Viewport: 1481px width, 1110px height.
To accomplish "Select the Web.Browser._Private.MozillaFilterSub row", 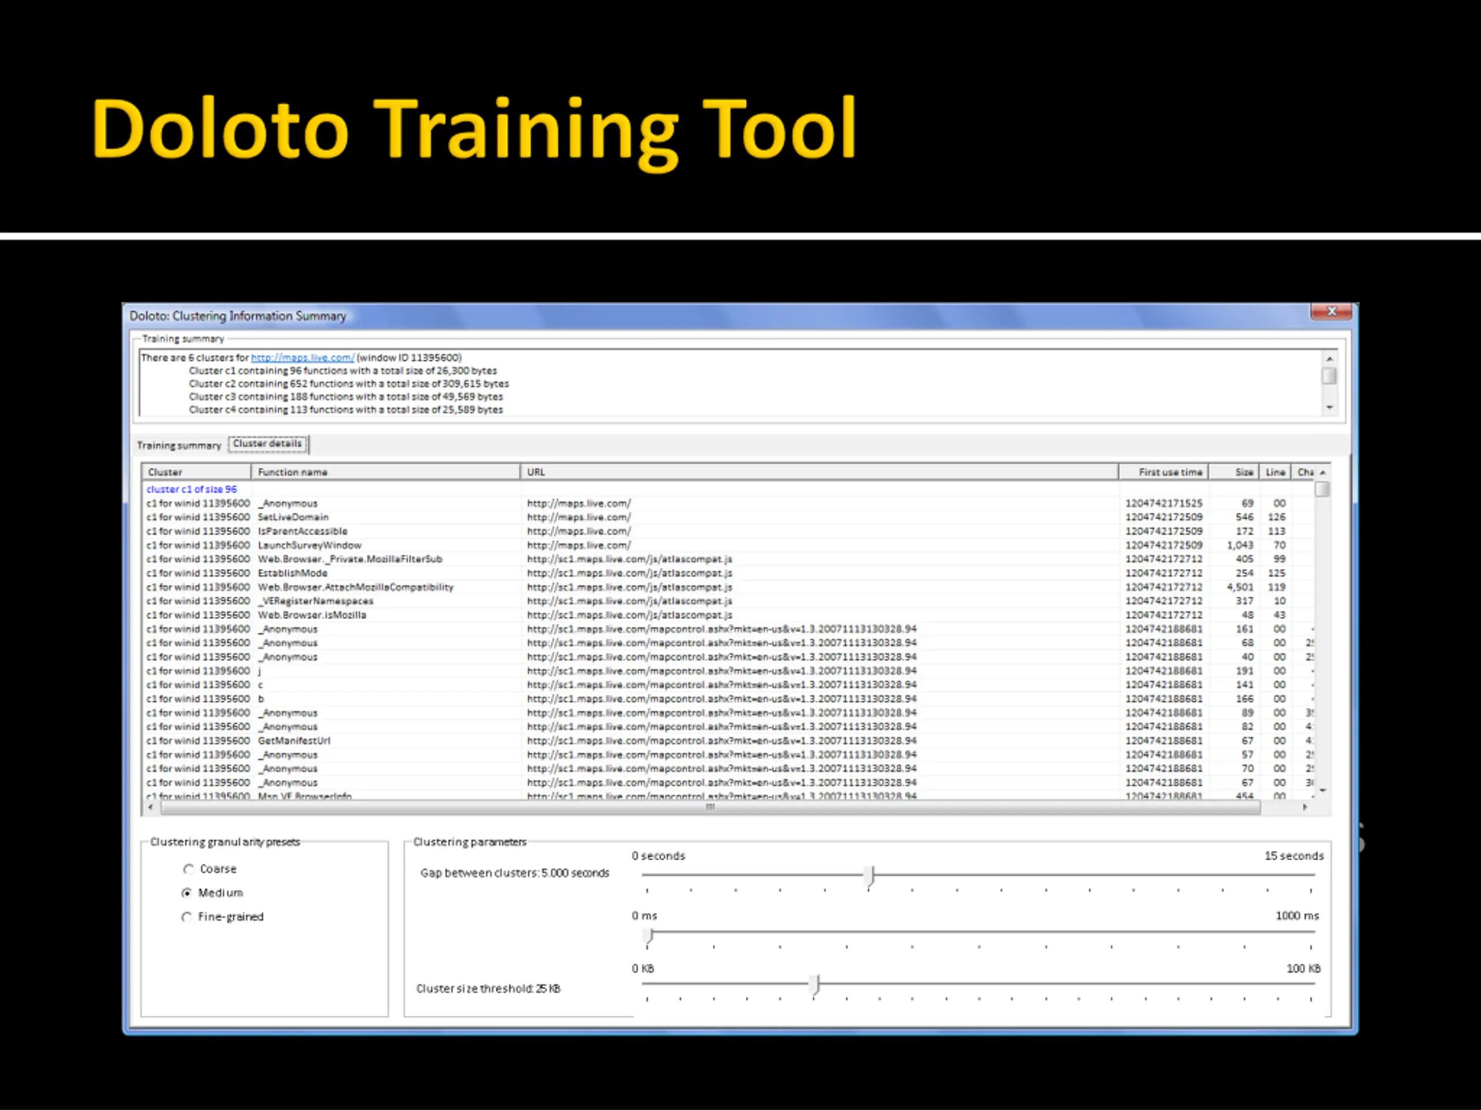I will (x=728, y=558).
